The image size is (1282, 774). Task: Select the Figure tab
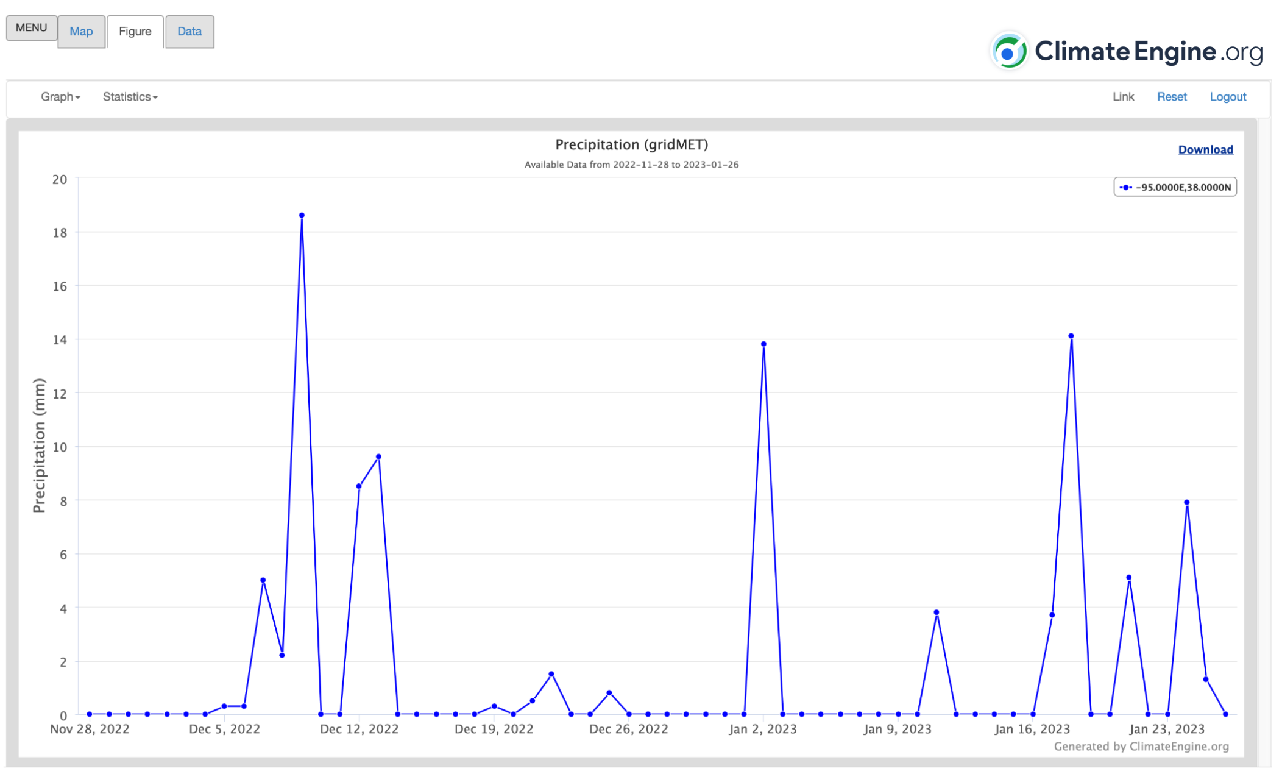(x=135, y=32)
